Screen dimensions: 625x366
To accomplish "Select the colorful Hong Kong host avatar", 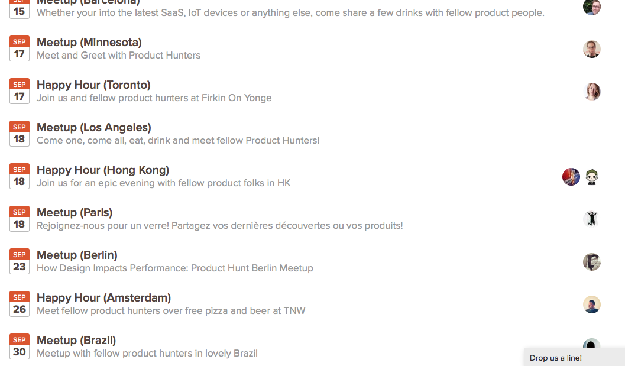I will click(571, 177).
